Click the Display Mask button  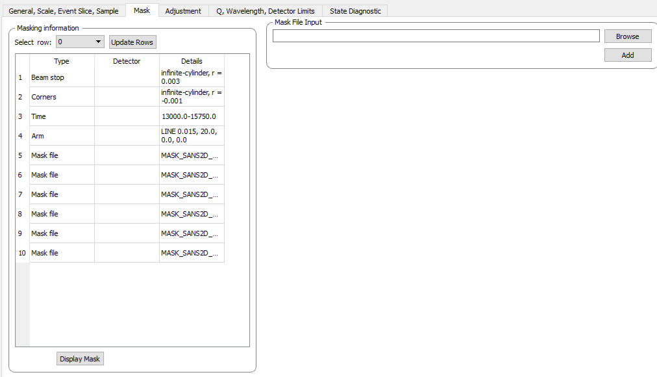point(80,359)
